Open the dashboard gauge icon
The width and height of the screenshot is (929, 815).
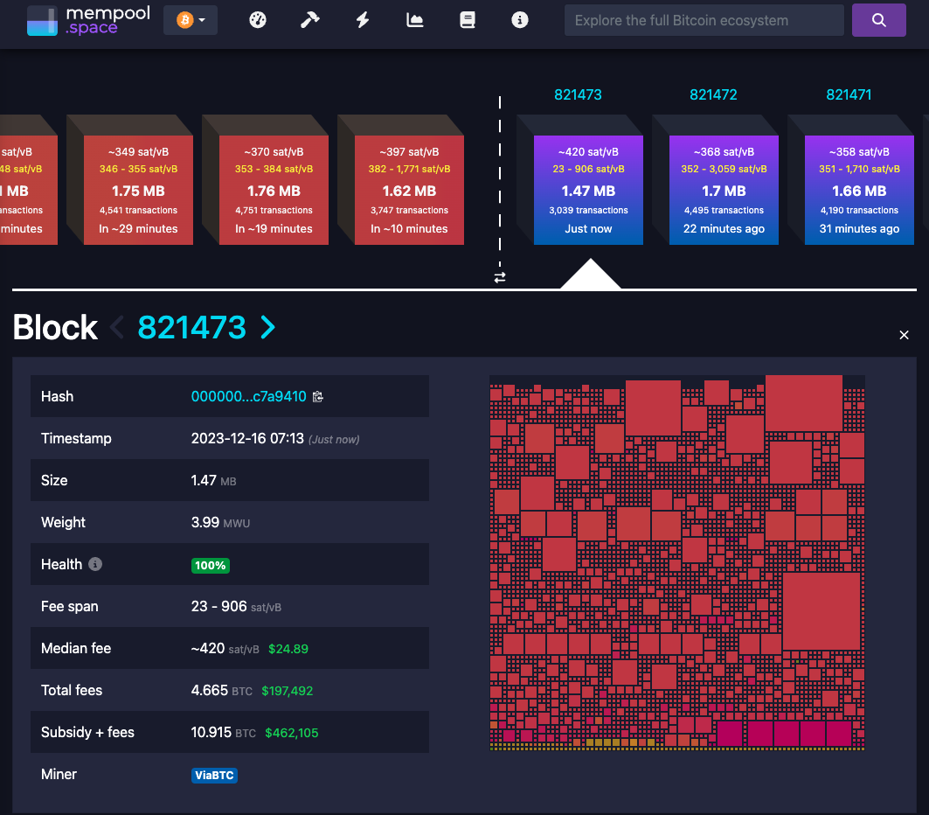point(258,20)
